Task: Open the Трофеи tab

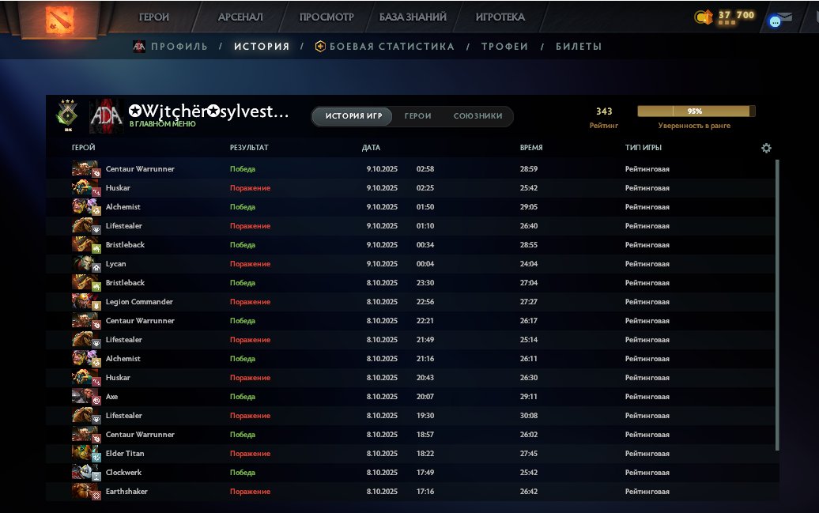Action: pyautogui.click(x=504, y=47)
